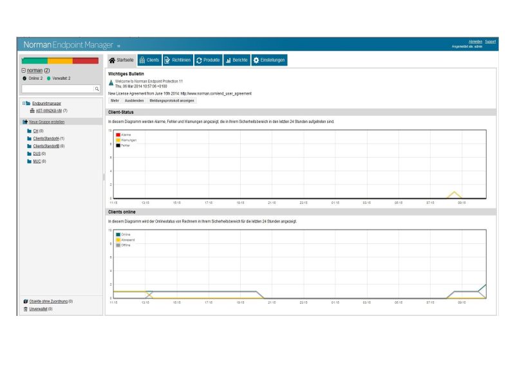Click the black Fehler legend swatch
This screenshot has height=386, width=515.
tap(118, 145)
